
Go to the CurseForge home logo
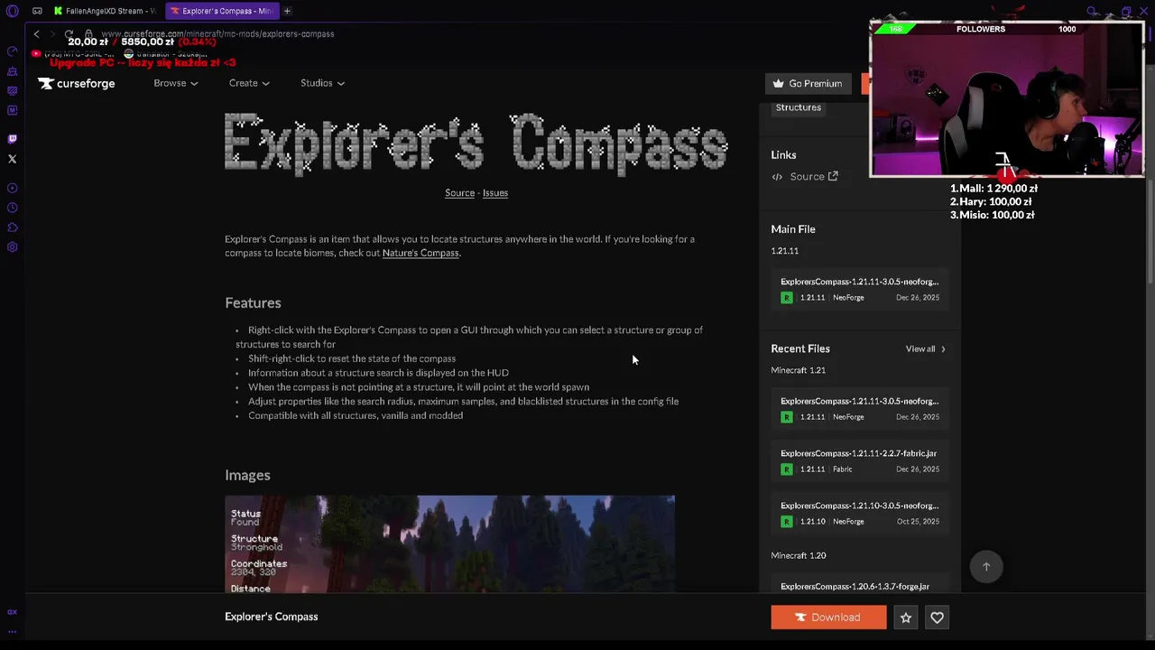tap(77, 83)
